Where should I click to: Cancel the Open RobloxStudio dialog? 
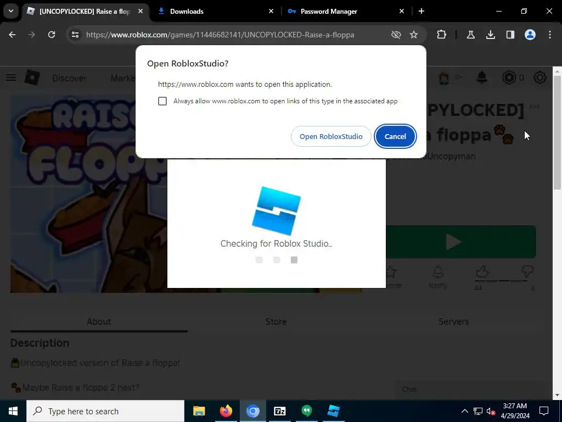[x=395, y=136]
